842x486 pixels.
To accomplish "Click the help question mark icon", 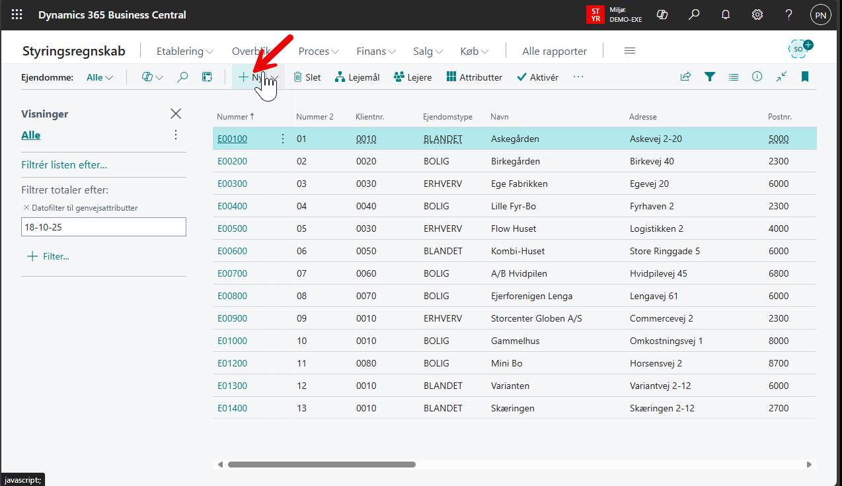I will (788, 15).
